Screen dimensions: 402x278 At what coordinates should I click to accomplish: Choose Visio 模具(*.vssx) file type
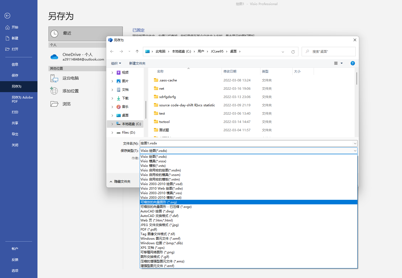click(249, 161)
